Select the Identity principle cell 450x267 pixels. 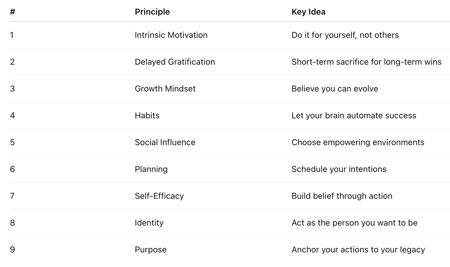pyautogui.click(x=149, y=223)
